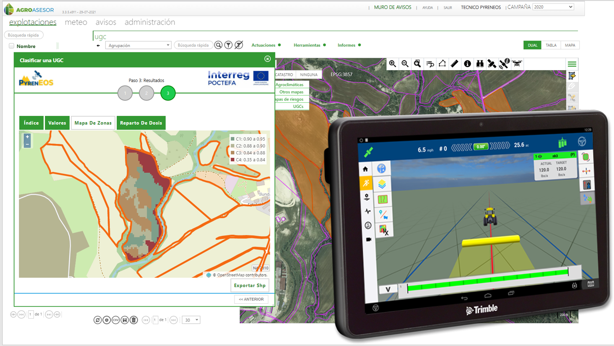Switch to TABLA view mode
This screenshot has height=346, width=614.
551,45
